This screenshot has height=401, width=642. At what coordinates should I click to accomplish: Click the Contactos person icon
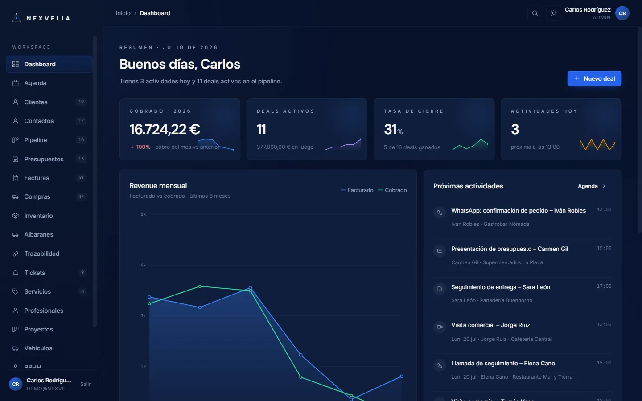tap(16, 121)
